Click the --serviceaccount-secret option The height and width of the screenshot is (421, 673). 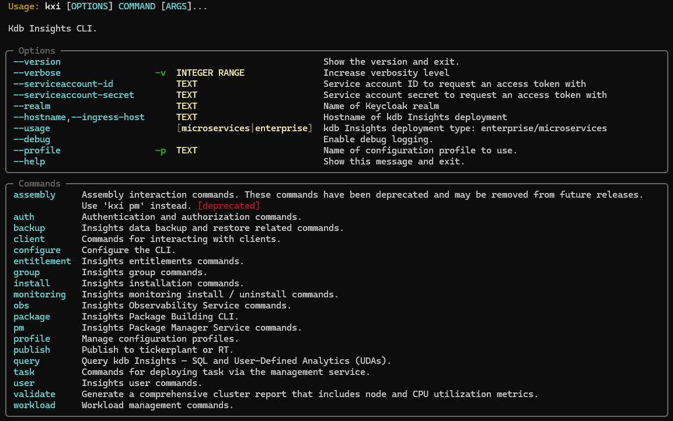74,95
